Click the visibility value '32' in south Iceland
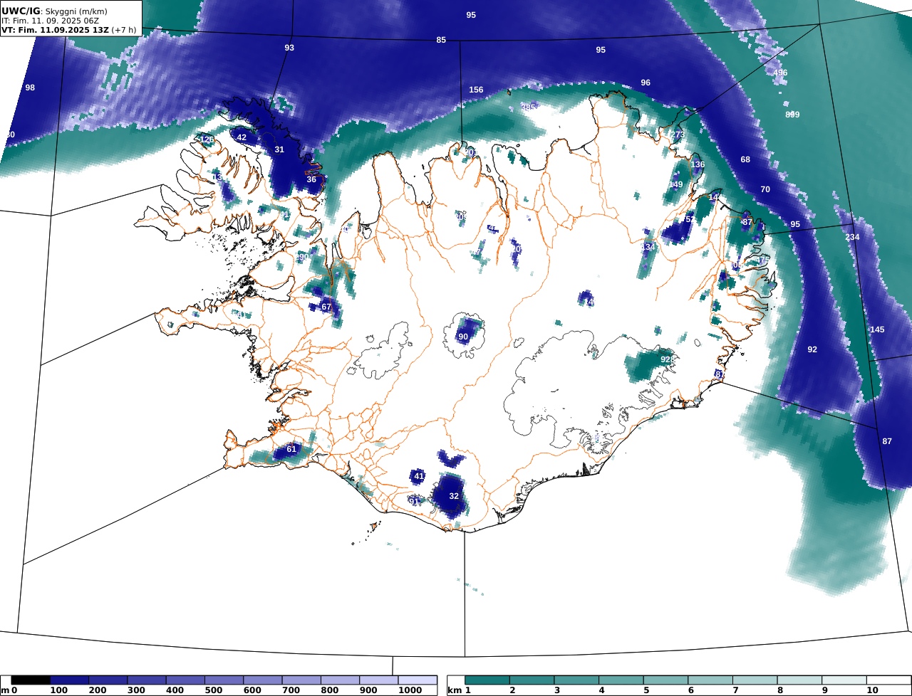Viewport: 912px width, 696px height. click(454, 496)
